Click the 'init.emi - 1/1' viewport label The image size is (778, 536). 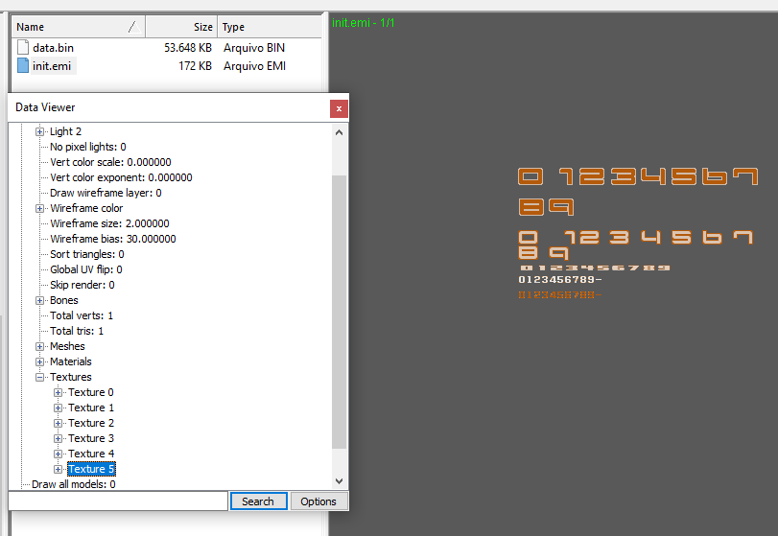point(364,23)
